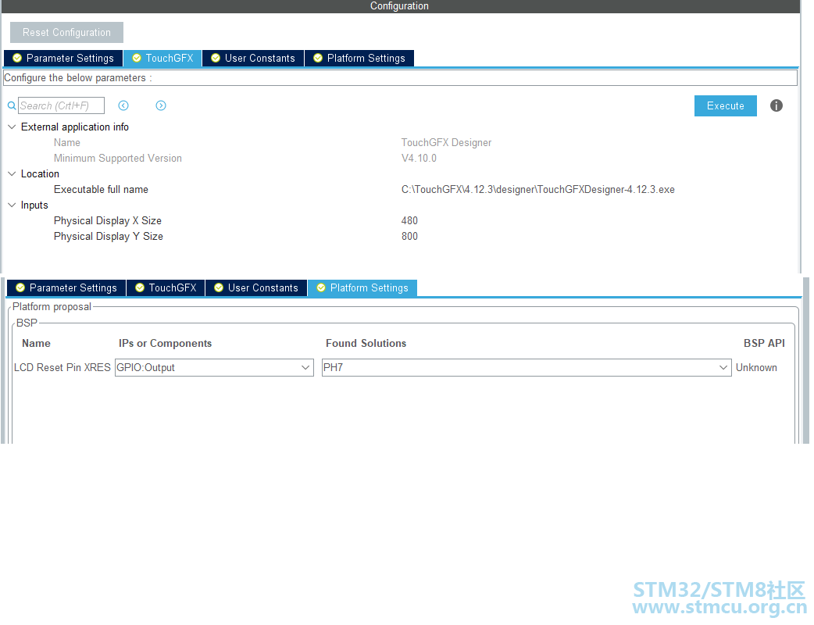Viewport: 814px width, 625px height.
Task: Open the info icon beside Execute
Action: (x=776, y=105)
